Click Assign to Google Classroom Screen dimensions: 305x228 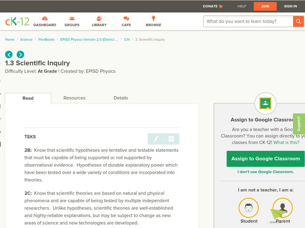tap(266, 158)
